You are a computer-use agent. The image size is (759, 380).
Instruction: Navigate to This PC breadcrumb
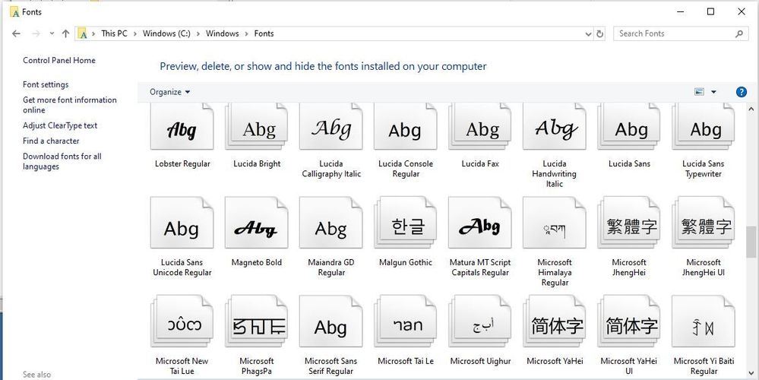click(x=114, y=34)
